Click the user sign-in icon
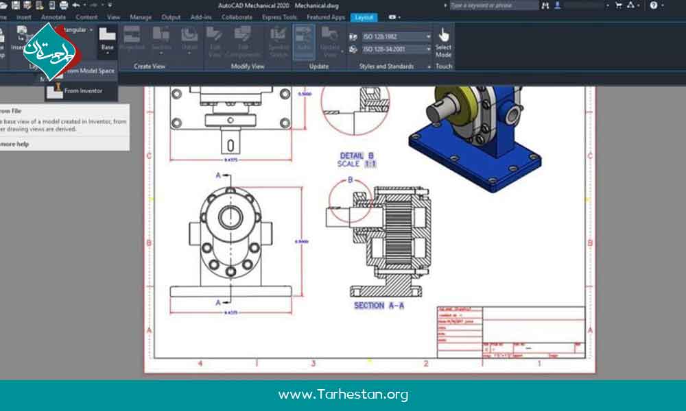The height and width of the screenshot is (411, 686). [x=557, y=5]
